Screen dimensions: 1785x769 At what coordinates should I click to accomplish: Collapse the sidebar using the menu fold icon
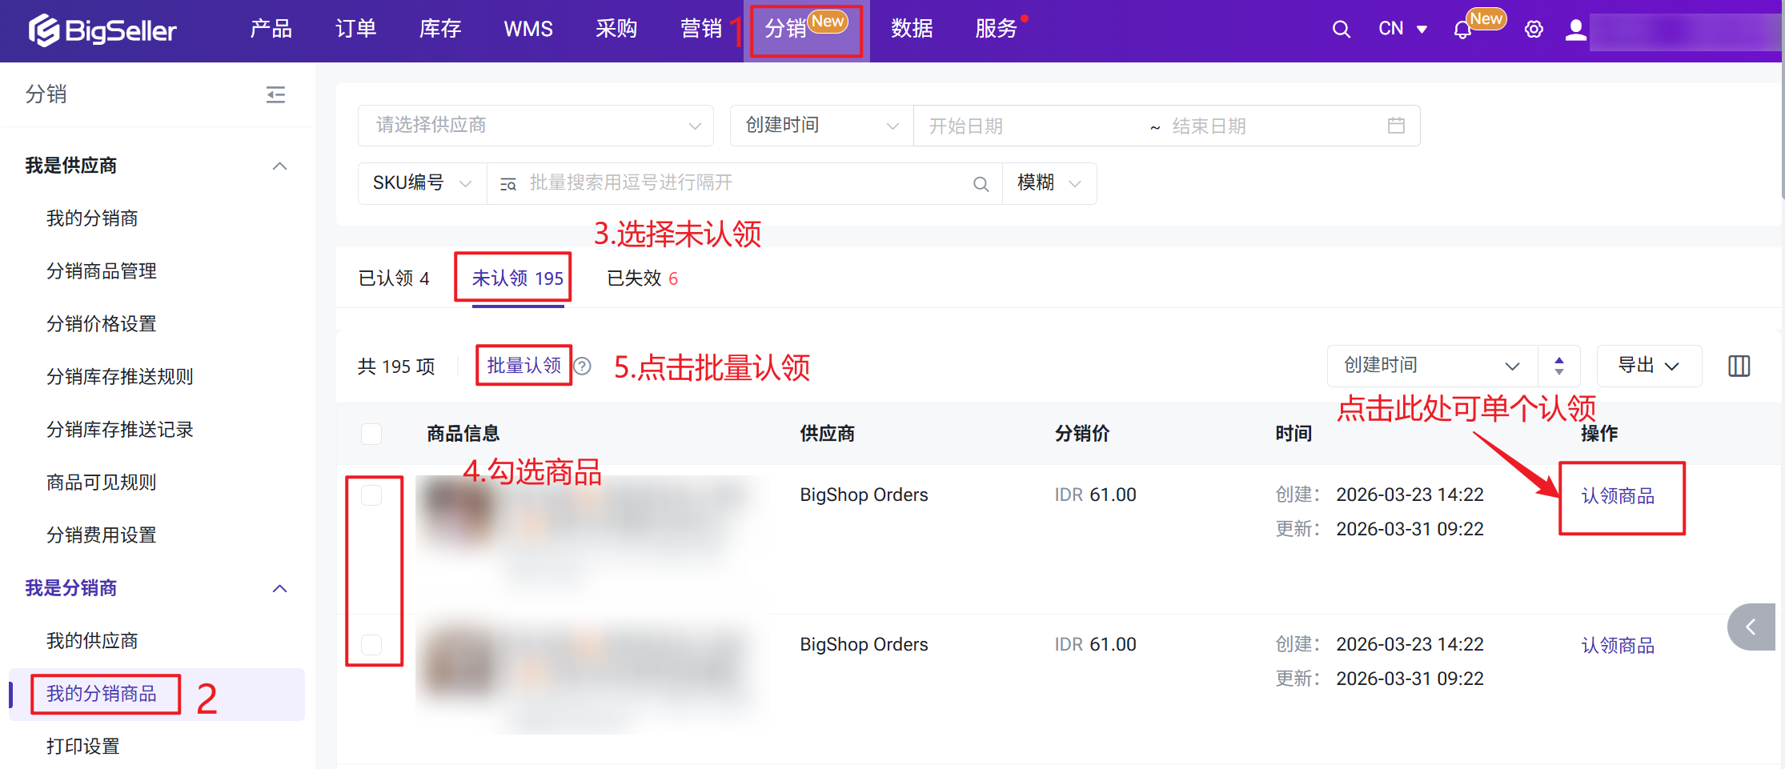[275, 95]
